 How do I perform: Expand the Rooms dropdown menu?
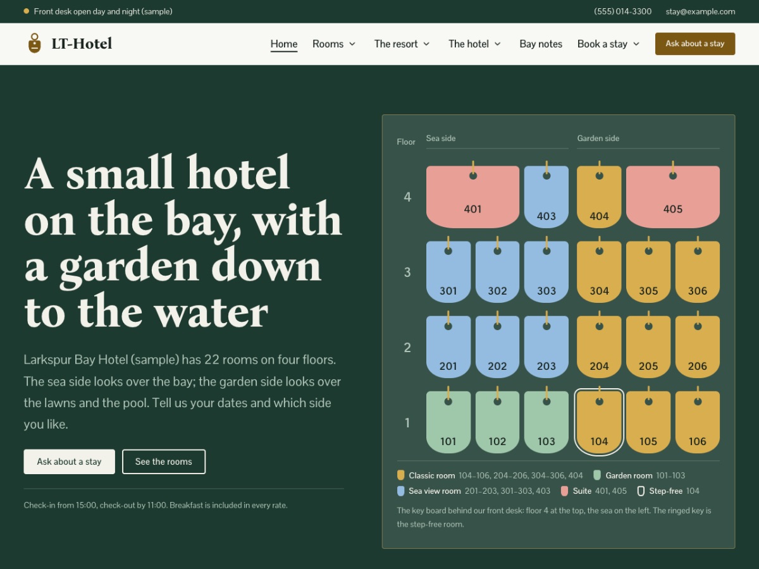pyautogui.click(x=334, y=44)
